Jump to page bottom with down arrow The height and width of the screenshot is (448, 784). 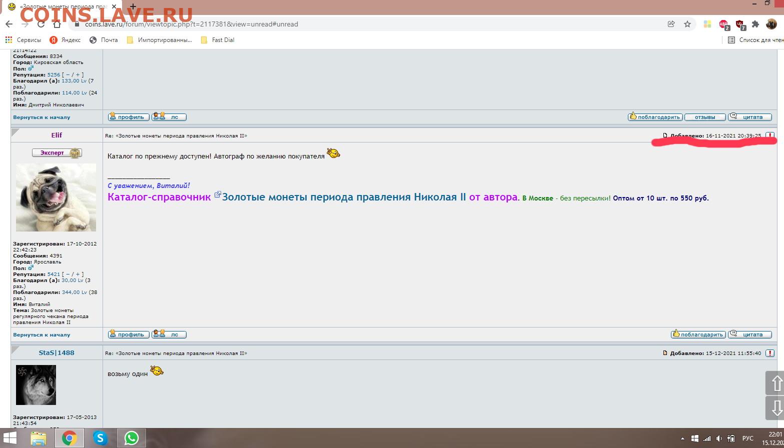click(x=774, y=408)
